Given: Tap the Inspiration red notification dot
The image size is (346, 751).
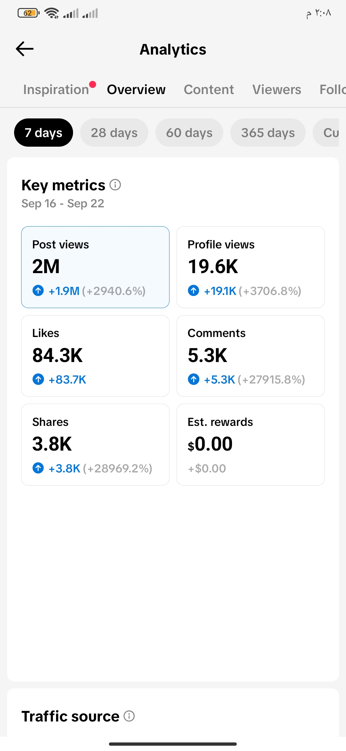Looking at the screenshot, I should tap(93, 84).
